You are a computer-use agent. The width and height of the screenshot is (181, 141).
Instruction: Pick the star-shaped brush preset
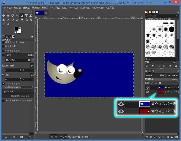pyautogui.click(x=148, y=36)
